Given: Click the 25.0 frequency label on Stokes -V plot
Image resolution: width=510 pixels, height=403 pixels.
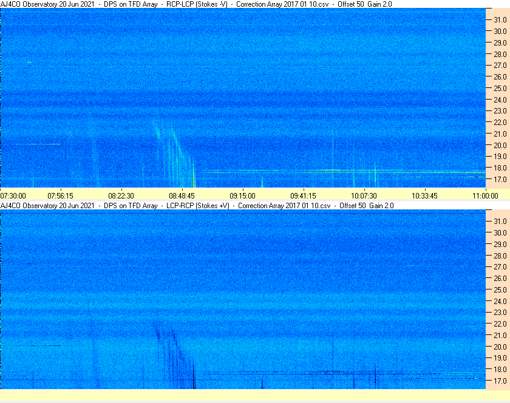Looking at the screenshot, I should click(x=500, y=88).
